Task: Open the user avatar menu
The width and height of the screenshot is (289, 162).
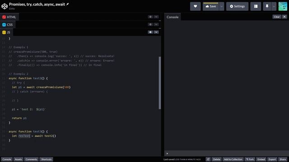Action: tap(283, 6)
